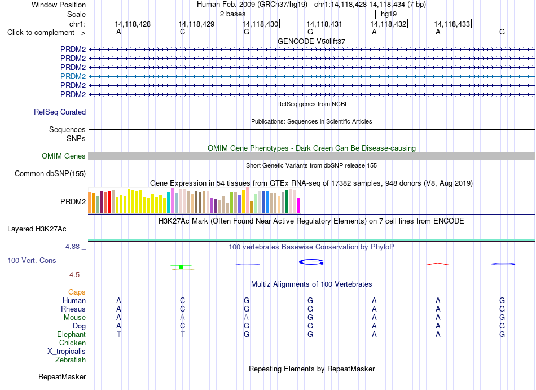
Task: Click the gray OMIM Genes bar
Action: (311, 156)
